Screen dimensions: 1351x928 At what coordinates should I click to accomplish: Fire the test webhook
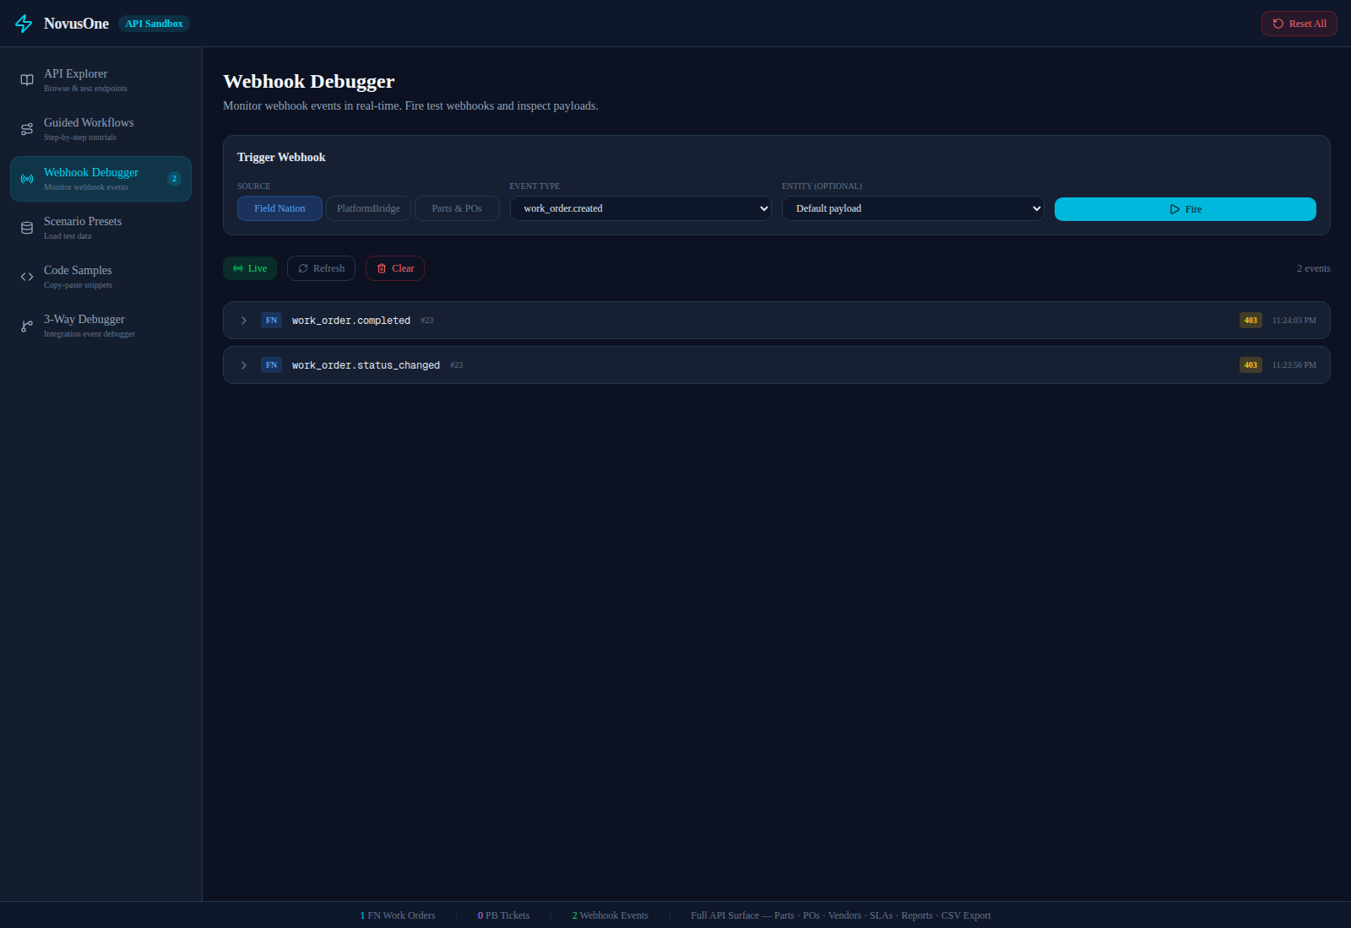tap(1185, 209)
